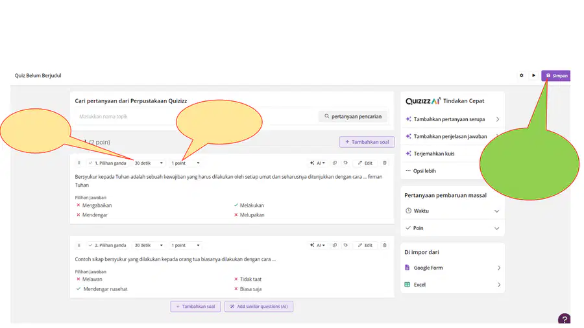
Task: Save quiz with Simpan button
Action: click(555, 75)
